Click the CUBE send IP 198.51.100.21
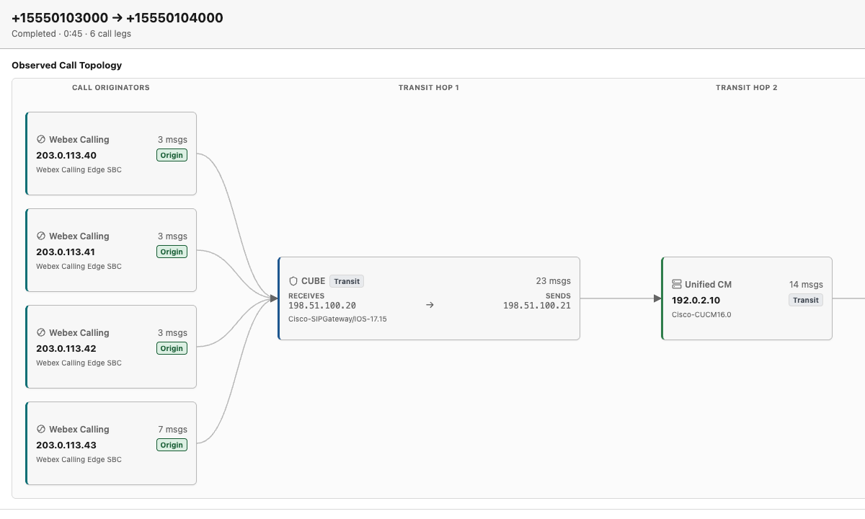 point(537,306)
